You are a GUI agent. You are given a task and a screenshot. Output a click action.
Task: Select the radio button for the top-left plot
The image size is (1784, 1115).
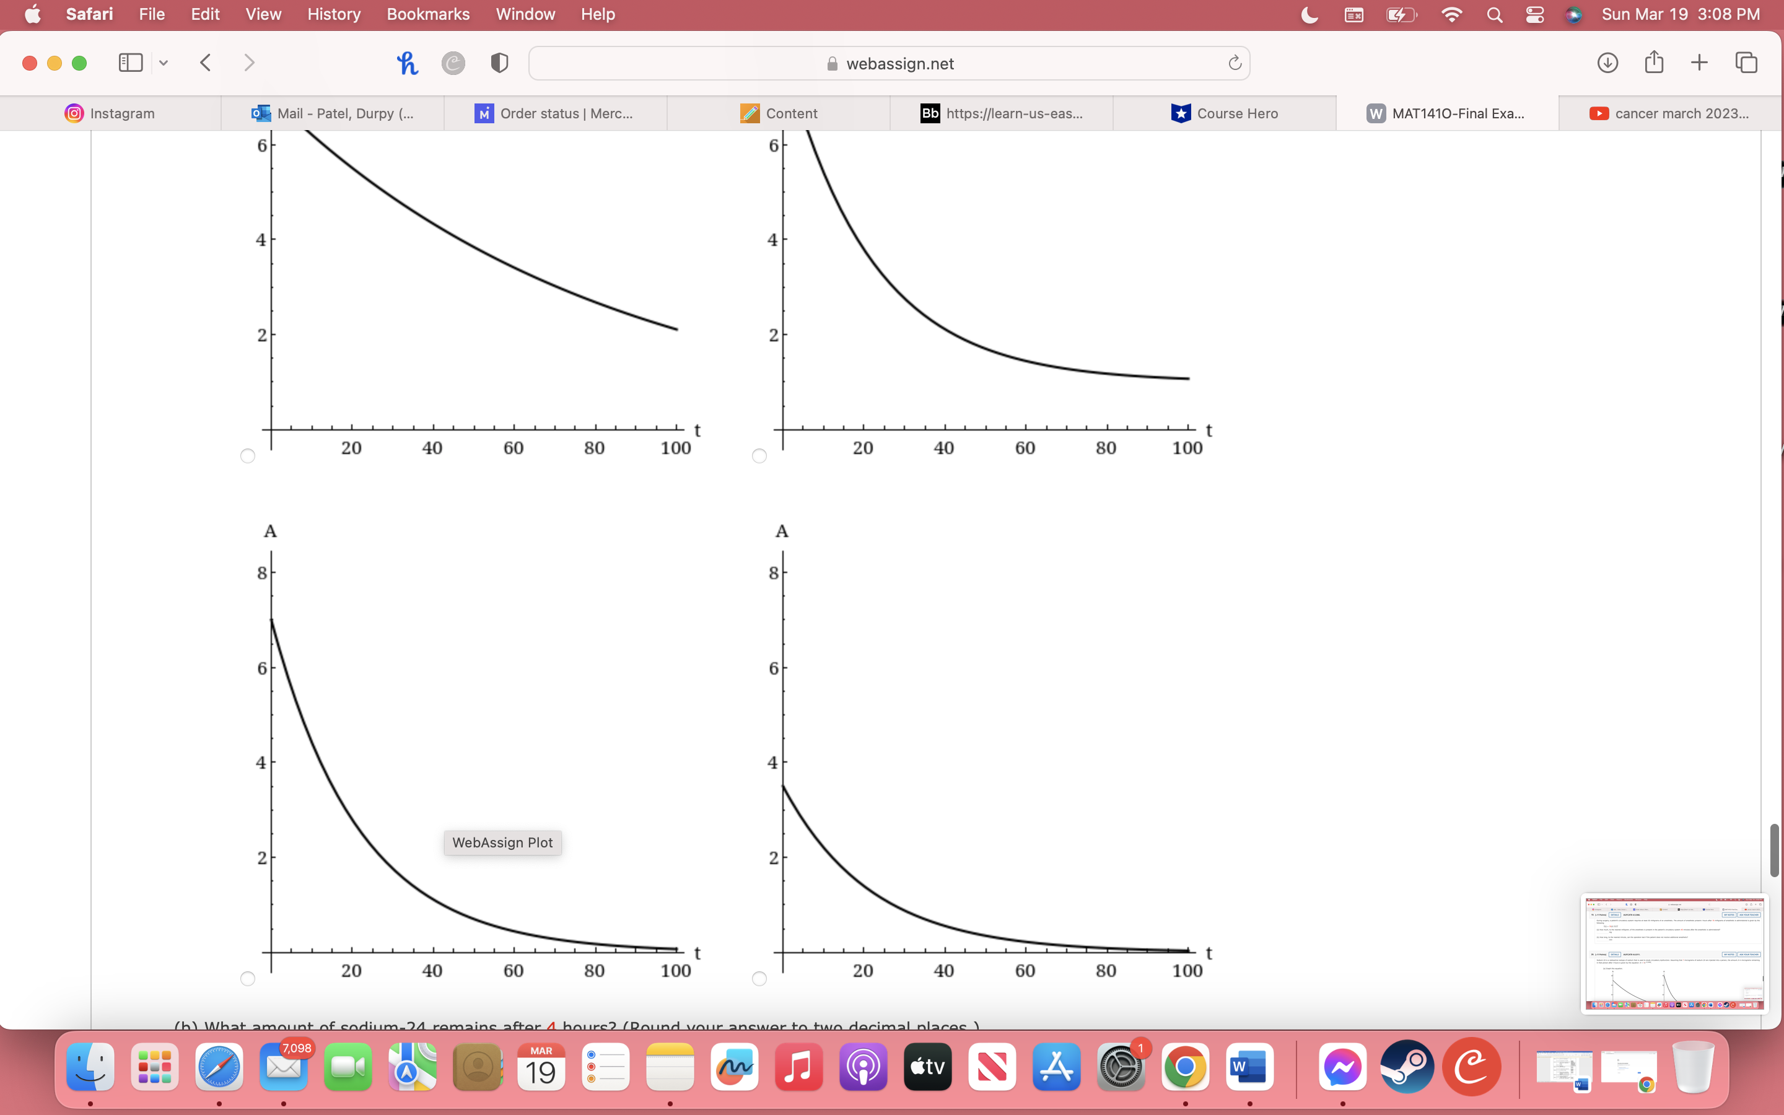pos(248,455)
